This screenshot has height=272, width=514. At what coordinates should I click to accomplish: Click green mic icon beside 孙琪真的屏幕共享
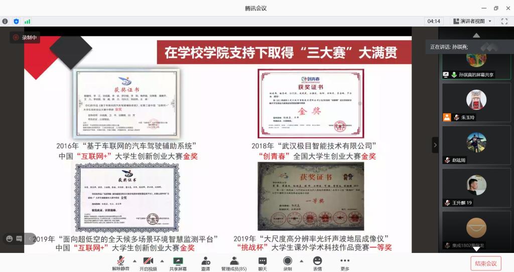(454, 75)
